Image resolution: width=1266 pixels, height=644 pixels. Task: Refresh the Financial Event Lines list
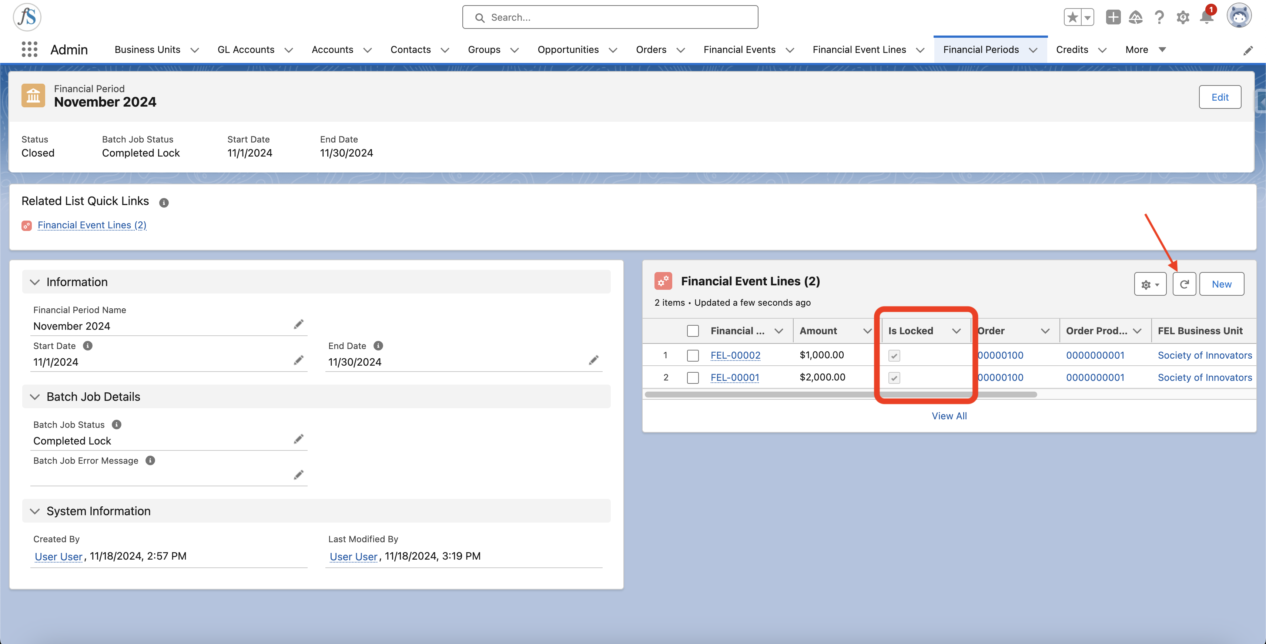click(x=1184, y=284)
